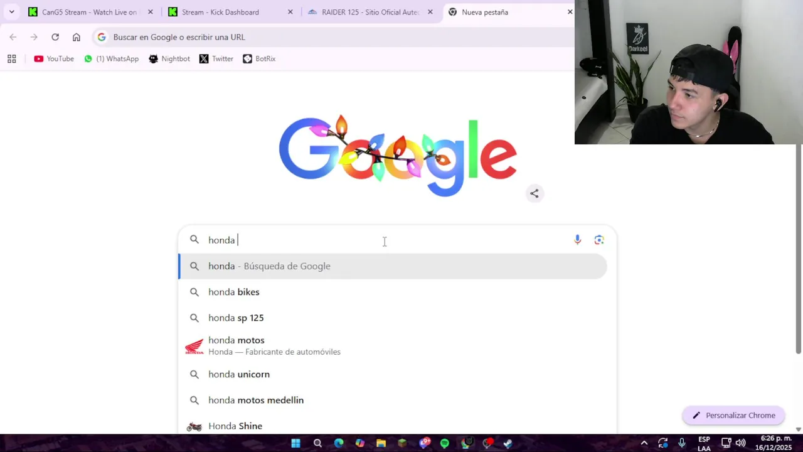This screenshot has height=452, width=803.
Task: Open the Twitter bookmark
Action: click(x=216, y=58)
